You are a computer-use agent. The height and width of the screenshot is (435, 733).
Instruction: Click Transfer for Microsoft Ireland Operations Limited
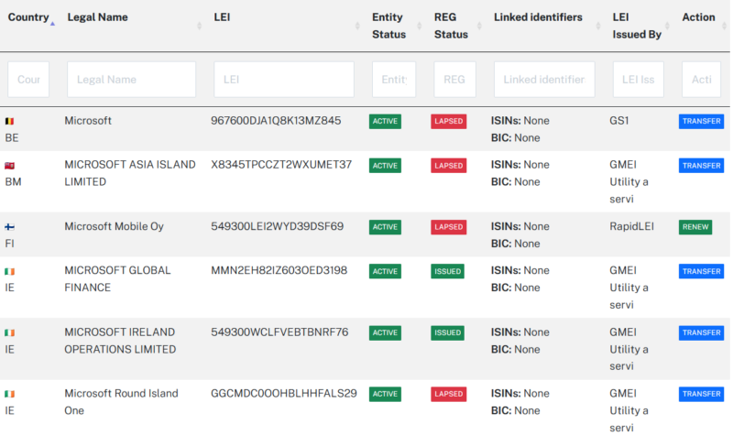tap(701, 332)
